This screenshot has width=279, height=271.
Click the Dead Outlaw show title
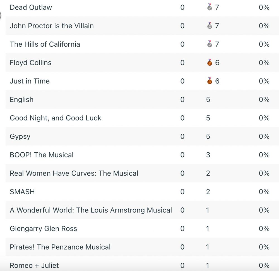[x=31, y=7]
